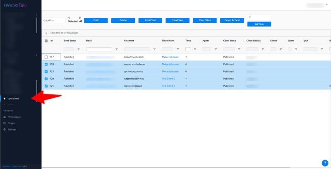Click the Password column filter text box
Screen dimensions: 331x169
(x=137, y=49)
